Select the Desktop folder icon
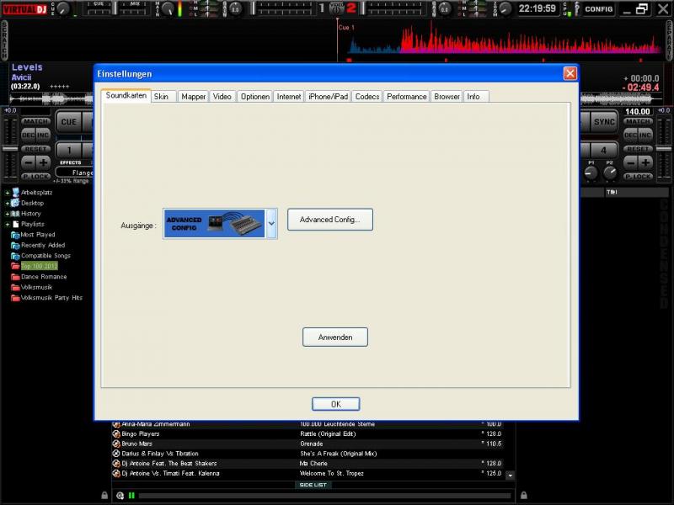Viewport: 674px width, 505px height. point(15,203)
